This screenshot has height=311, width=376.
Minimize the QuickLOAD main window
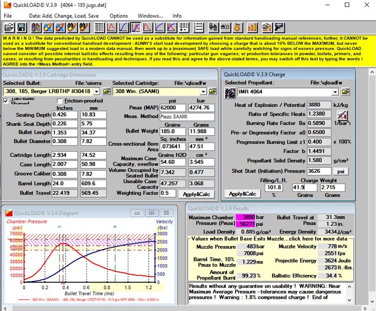point(328,5)
